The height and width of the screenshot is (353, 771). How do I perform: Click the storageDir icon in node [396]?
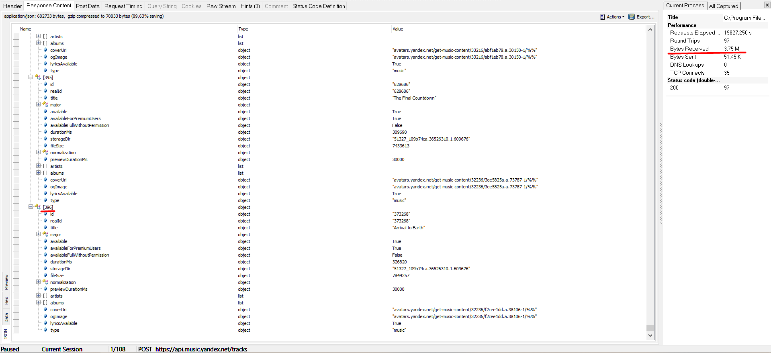[x=45, y=269]
